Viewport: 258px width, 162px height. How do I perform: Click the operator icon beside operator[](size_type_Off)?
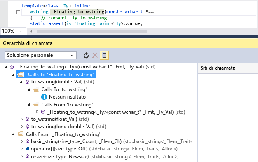pyautogui.click(x=28, y=149)
